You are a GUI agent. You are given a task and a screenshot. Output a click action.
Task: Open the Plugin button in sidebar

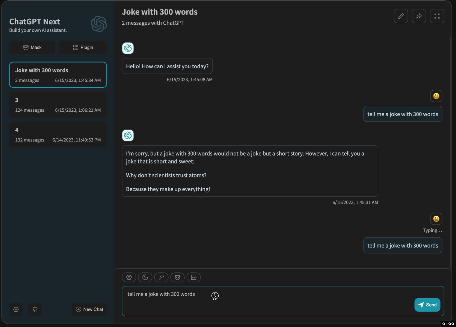(83, 48)
